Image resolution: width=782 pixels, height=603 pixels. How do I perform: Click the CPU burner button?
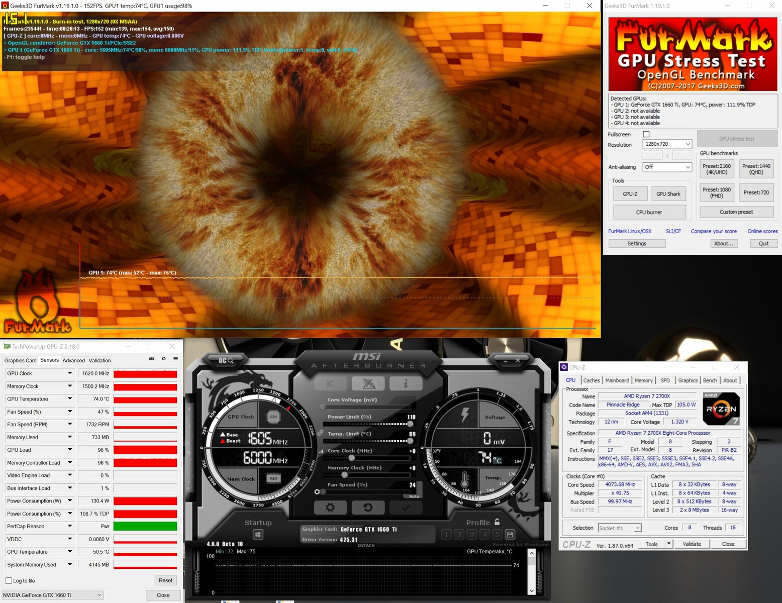click(x=649, y=212)
